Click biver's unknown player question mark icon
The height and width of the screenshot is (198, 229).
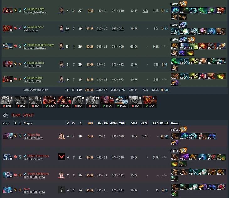[61, 190]
